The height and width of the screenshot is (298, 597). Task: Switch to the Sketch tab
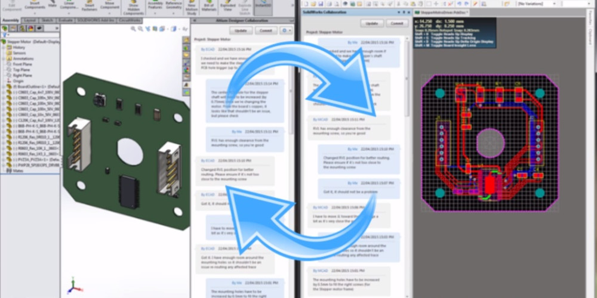[47, 20]
